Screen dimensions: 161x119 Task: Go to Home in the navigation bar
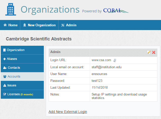click(x=10, y=25)
